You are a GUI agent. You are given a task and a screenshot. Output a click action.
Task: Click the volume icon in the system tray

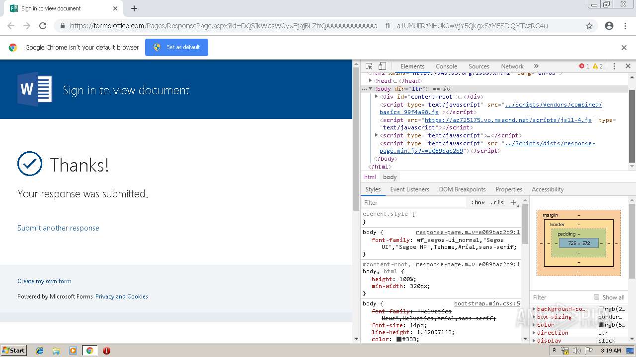[577, 351]
